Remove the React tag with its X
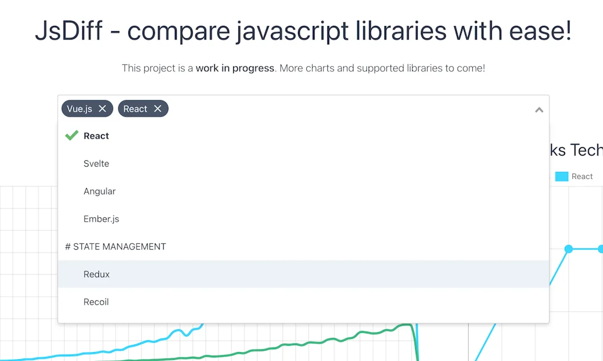 158,109
